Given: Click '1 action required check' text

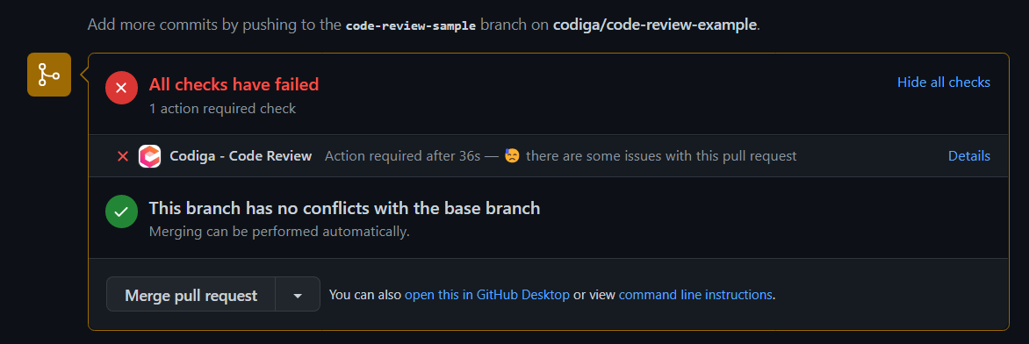Looking at the screenshot, I should click(x=222, y=108).
